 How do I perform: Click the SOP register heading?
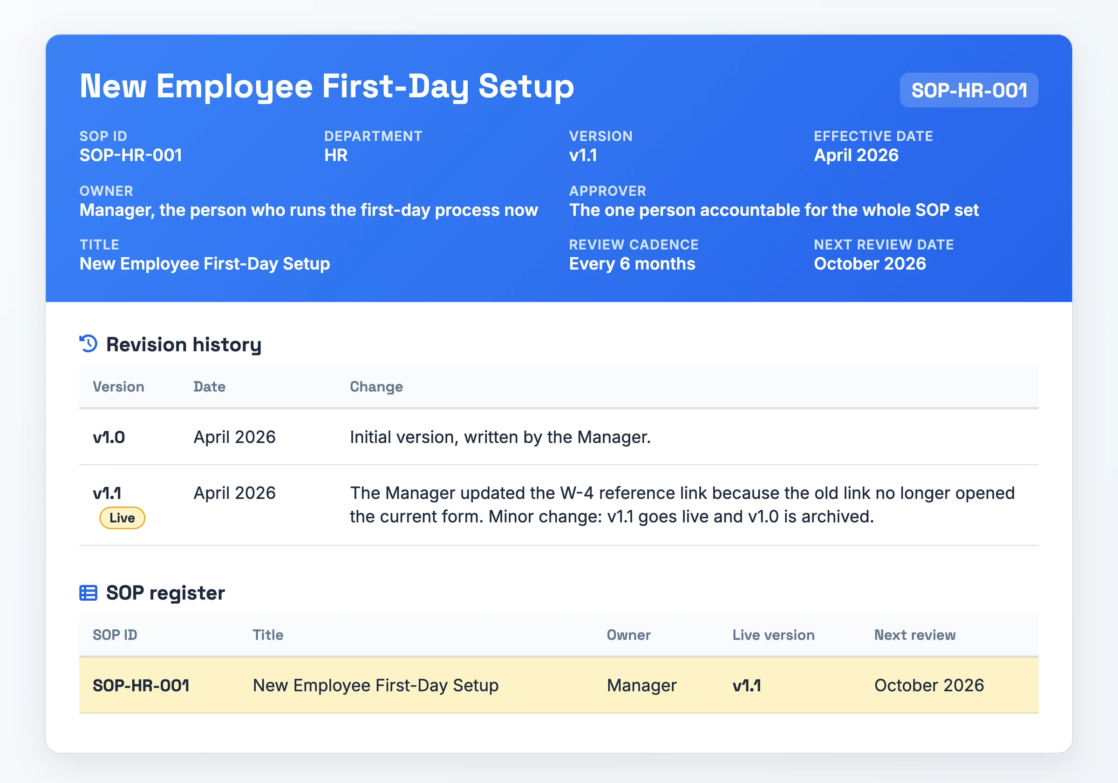[165, 593]
